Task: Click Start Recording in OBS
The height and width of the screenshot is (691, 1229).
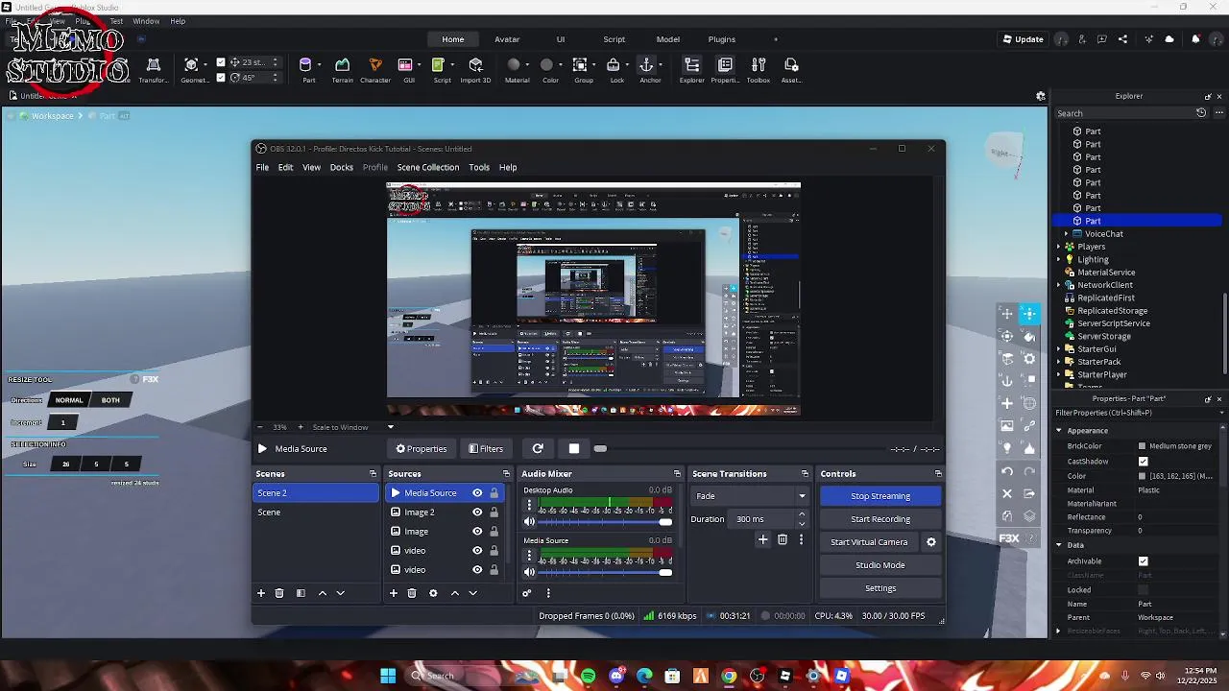Action: click(880, 519)
